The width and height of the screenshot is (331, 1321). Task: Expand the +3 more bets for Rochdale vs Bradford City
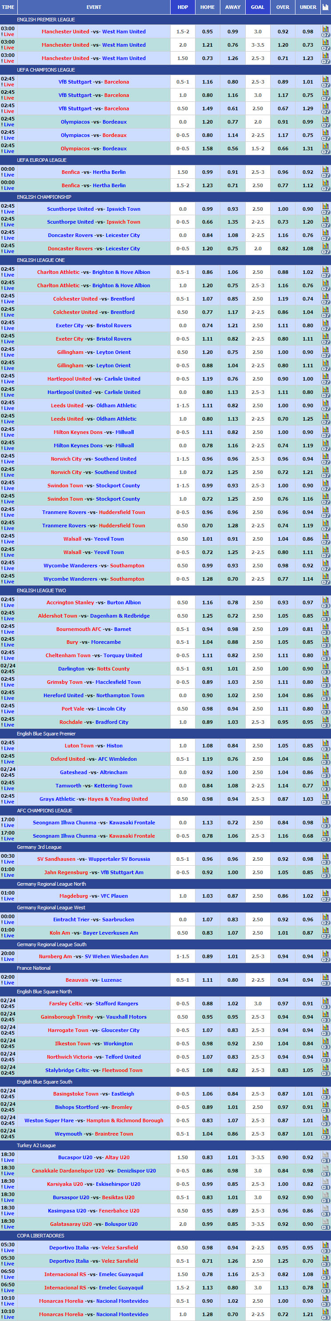[325, 725]
